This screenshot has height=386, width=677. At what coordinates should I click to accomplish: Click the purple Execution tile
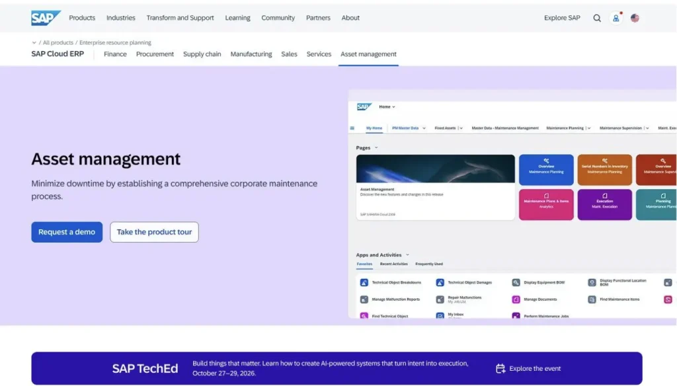(604, 205)
